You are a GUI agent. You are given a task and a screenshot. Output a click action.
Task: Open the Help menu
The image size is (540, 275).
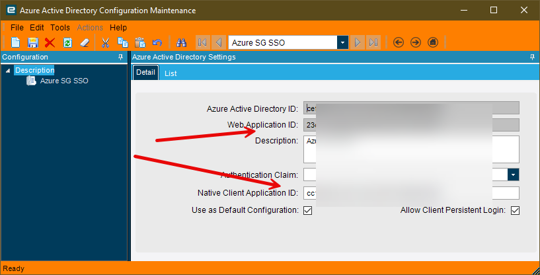click(118, 28)
